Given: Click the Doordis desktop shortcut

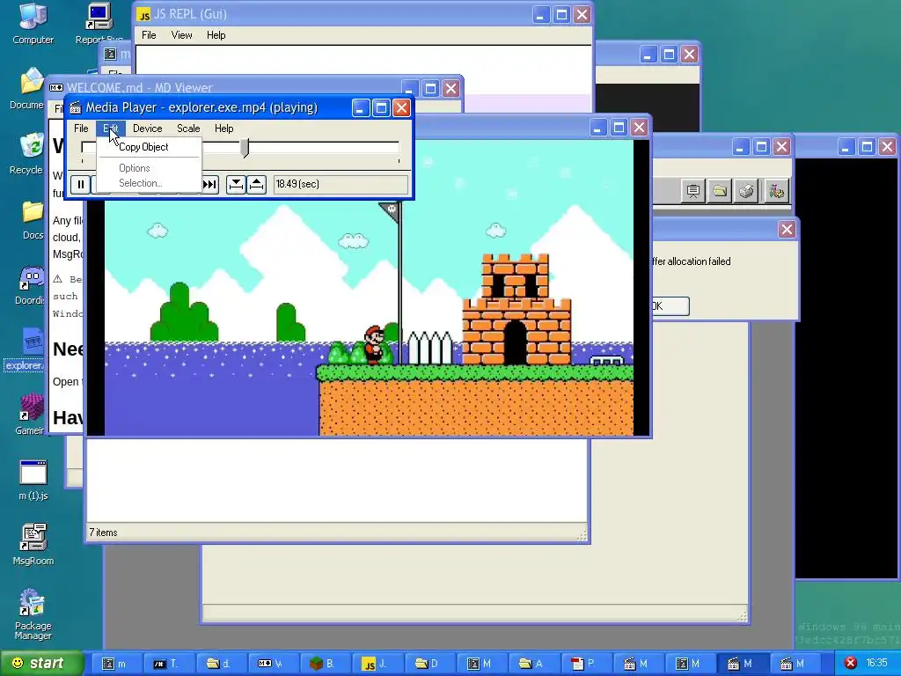Looking at the screenshot, I should coord(30,285).
